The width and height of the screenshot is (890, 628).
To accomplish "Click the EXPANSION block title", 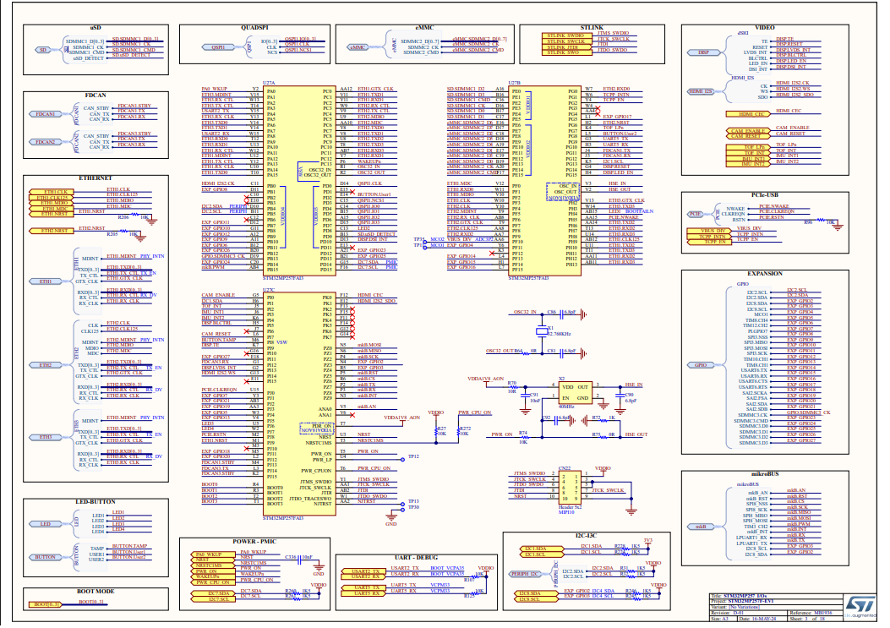I will (x=765, y=273).
